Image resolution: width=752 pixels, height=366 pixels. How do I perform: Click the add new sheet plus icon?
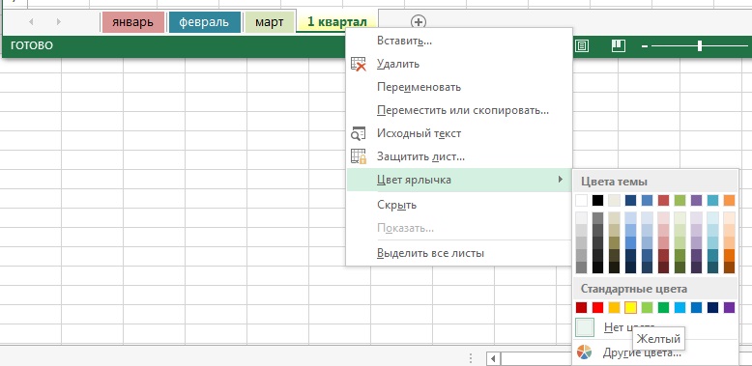(419, 21)
